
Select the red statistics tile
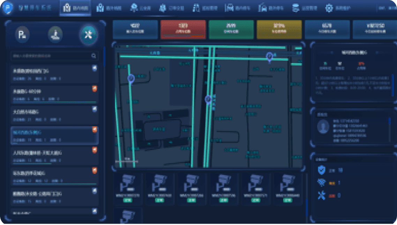183,29
